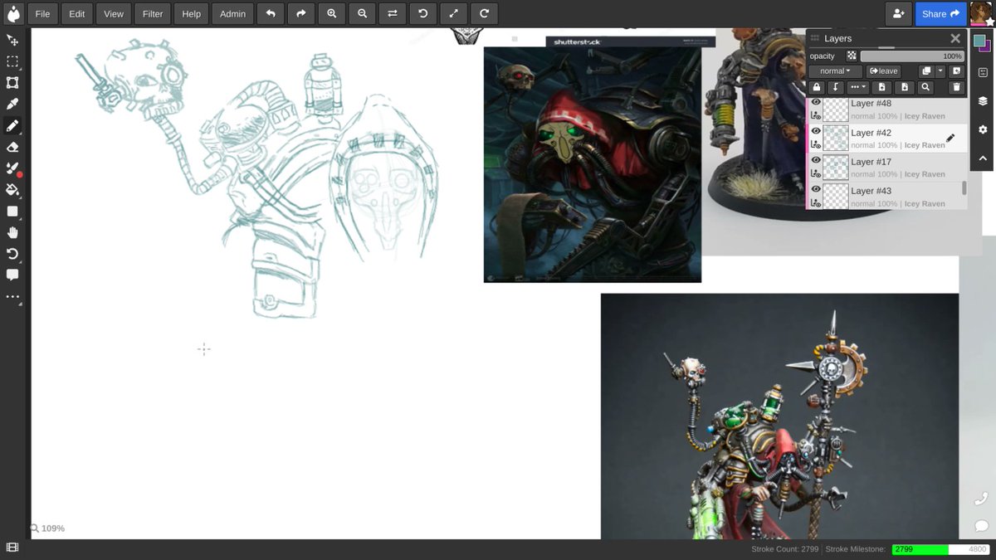
Task: Open the Help menu
Action: [x=192, y=13]
